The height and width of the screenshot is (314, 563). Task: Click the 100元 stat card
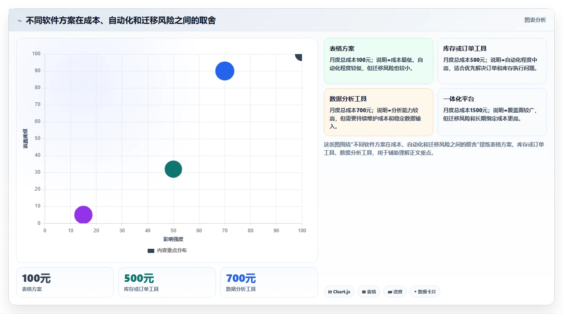tap(65, 282)
